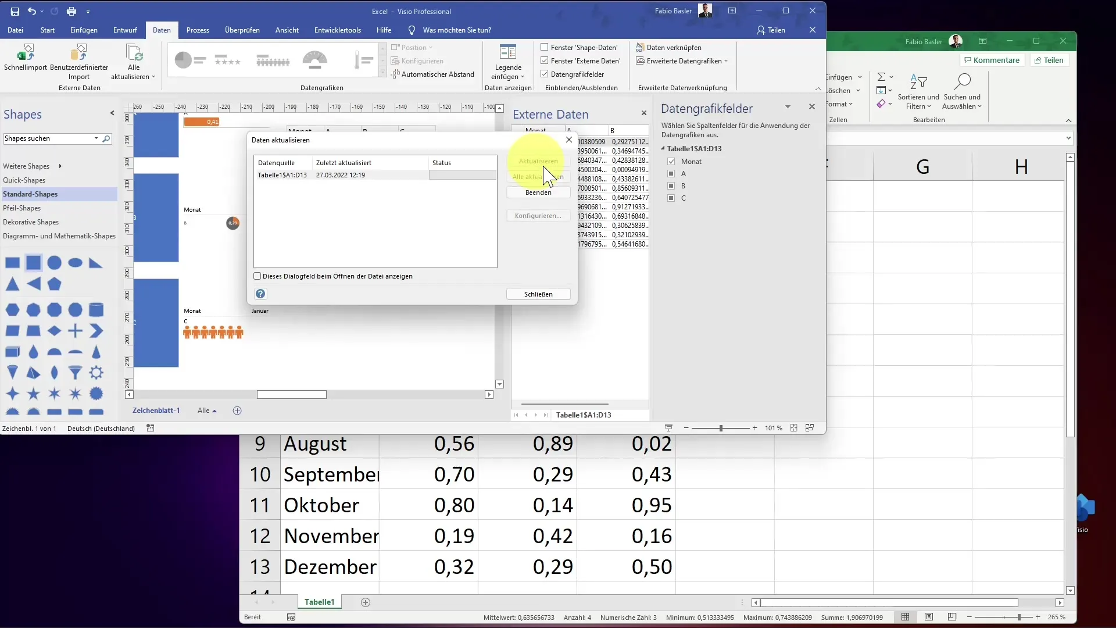This screenshot has width=1116, height=628.
Task: Collapse the Tabelle1$A1:D13 tree node
Action: 663,149
